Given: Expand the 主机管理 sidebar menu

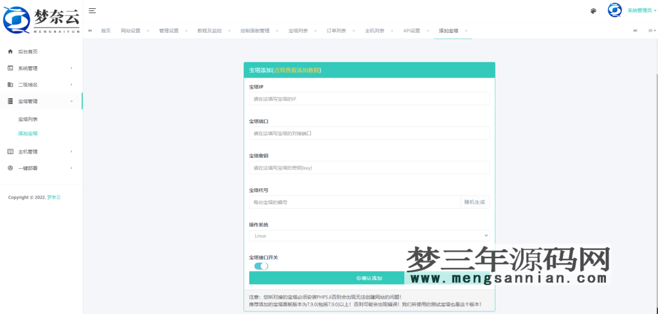Looking at the screenshot, I should pyautogui.click(x=41, y=152).
